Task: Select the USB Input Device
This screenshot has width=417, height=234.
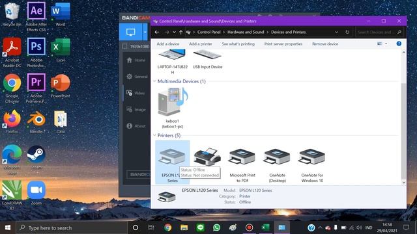Action: click(x=207, y=60)
